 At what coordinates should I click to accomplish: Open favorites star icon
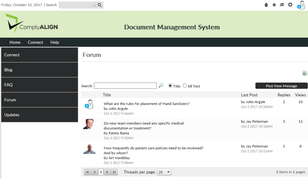point(274,5)
